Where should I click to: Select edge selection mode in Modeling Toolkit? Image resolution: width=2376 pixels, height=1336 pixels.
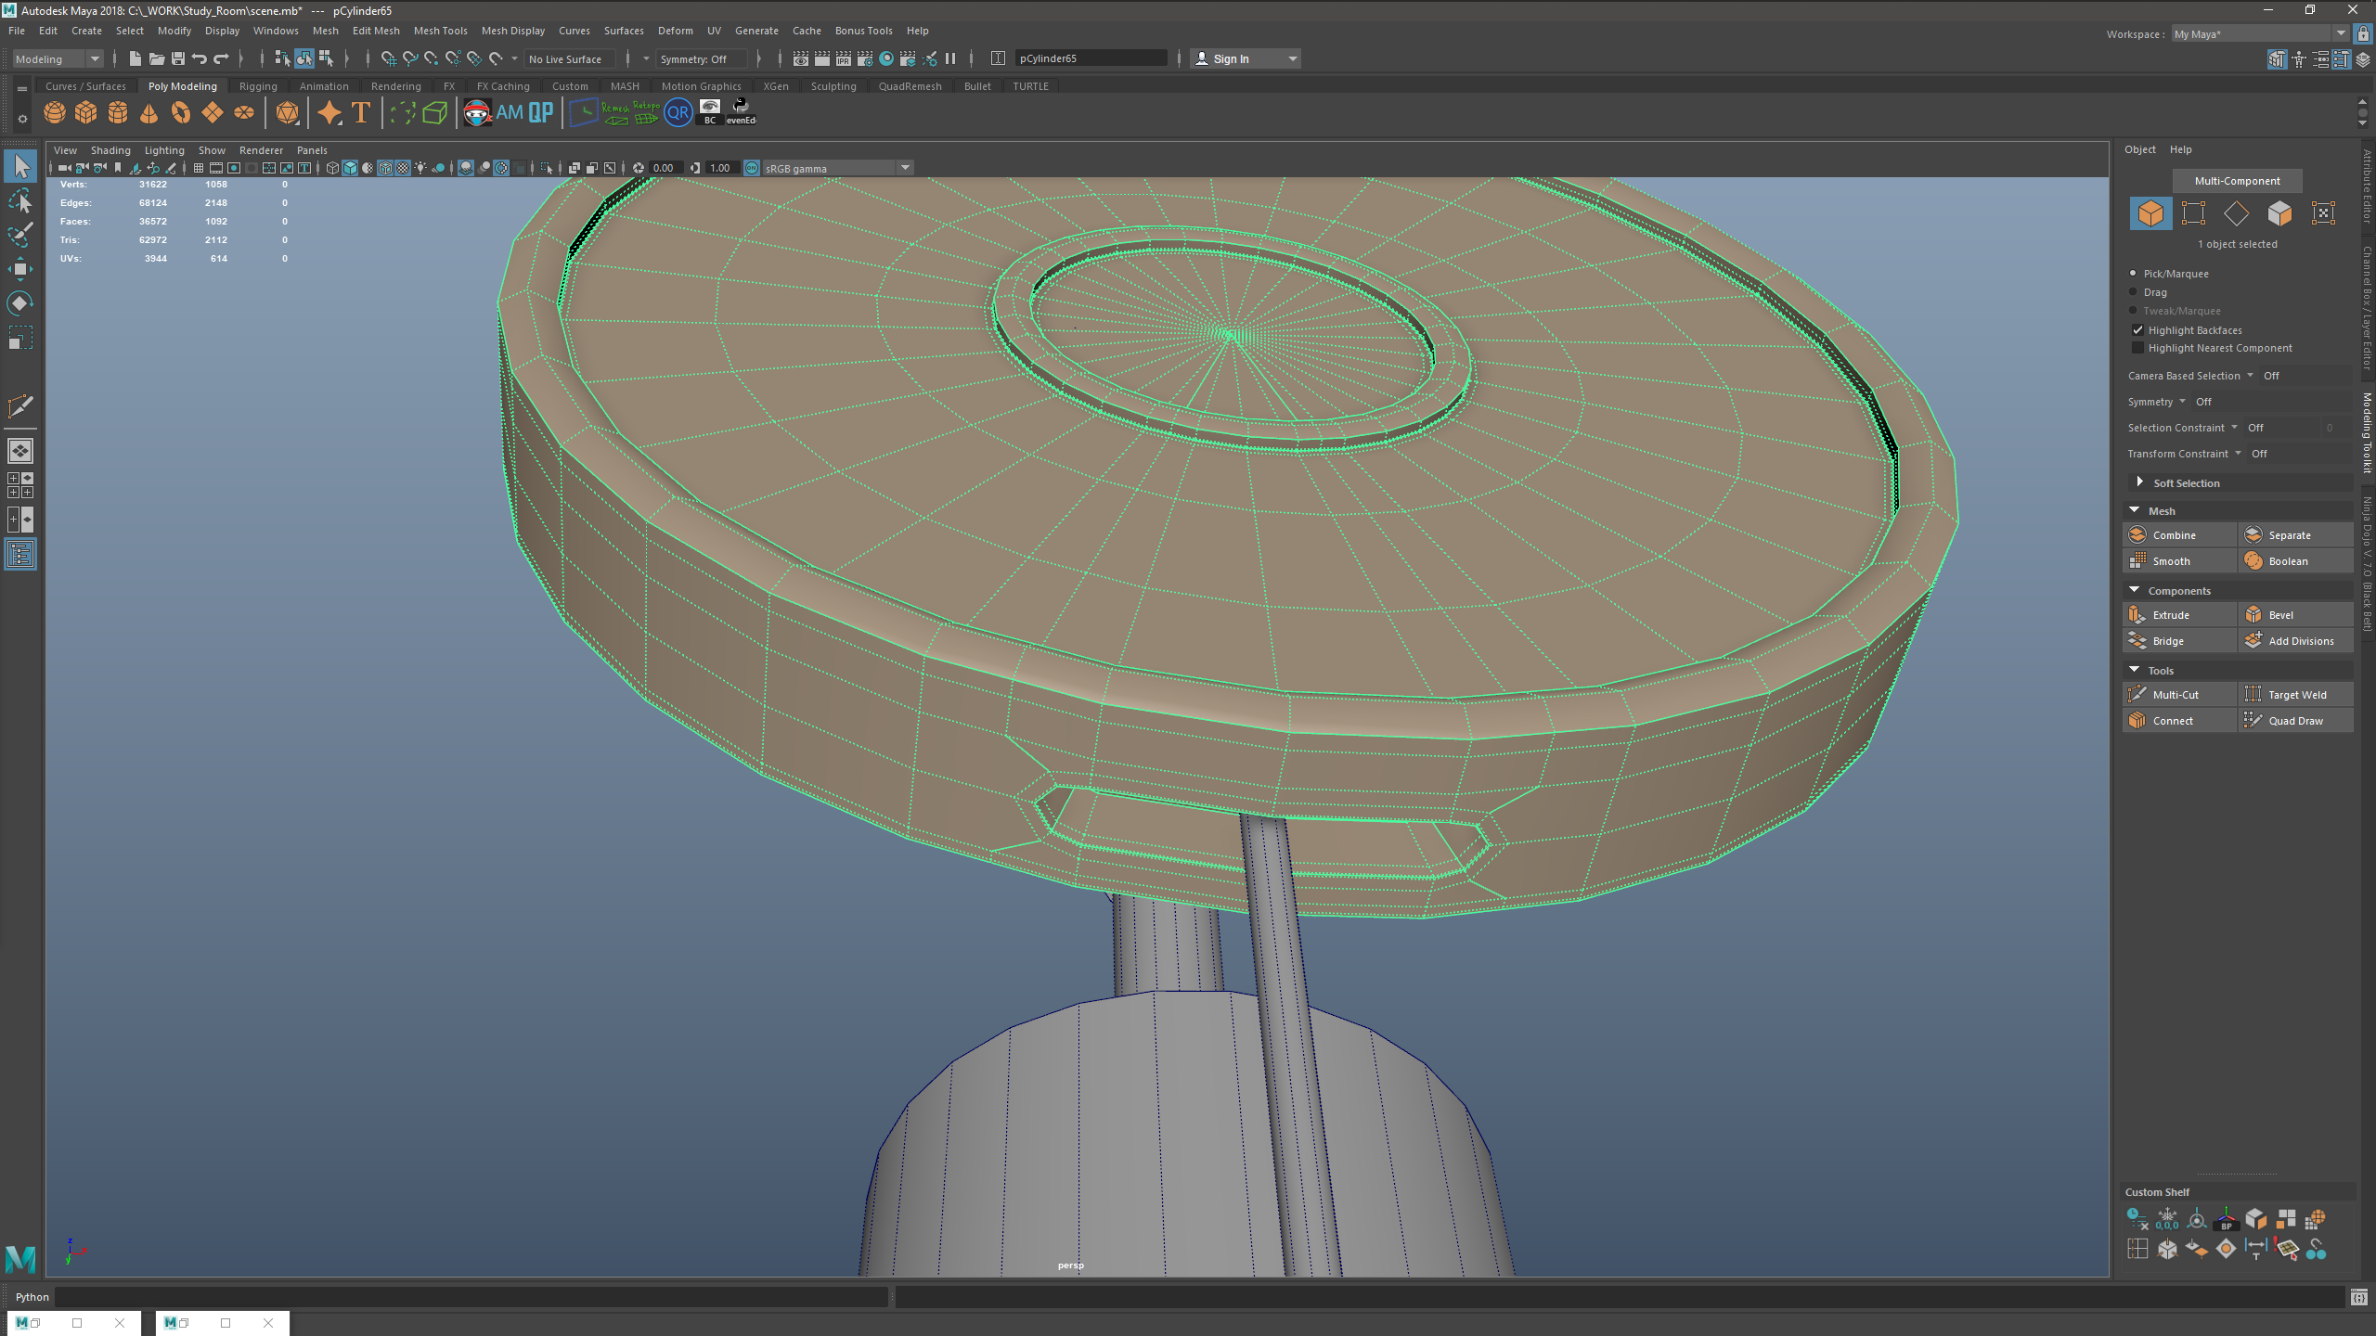2236,213
